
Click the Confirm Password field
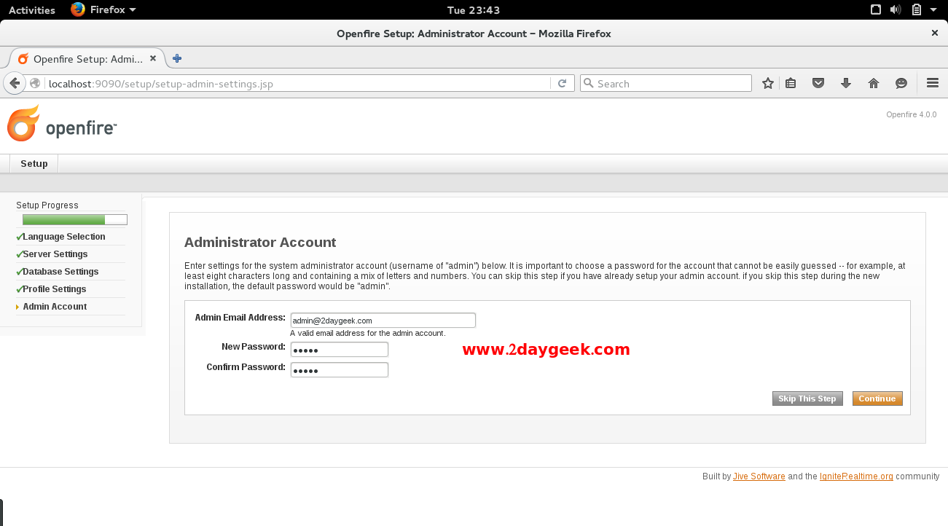click(x=339, y=369)
